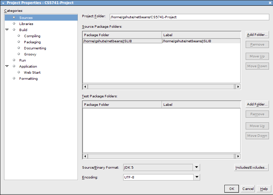273x195 pixels.
Task: Select the JSLIB package folder row
Action: [122, 41]
